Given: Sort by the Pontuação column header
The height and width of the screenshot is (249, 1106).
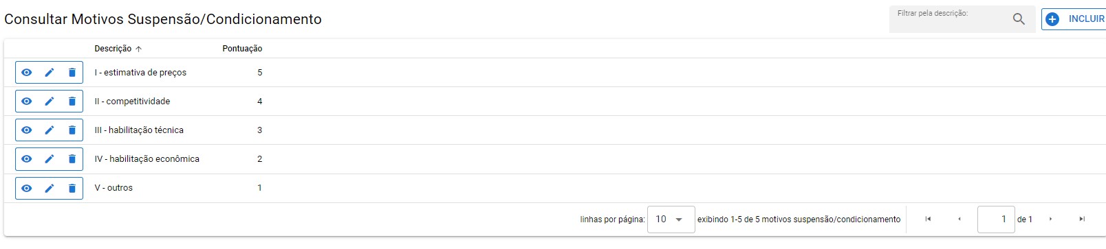Looking at the screenshot, I should [242, 49].
